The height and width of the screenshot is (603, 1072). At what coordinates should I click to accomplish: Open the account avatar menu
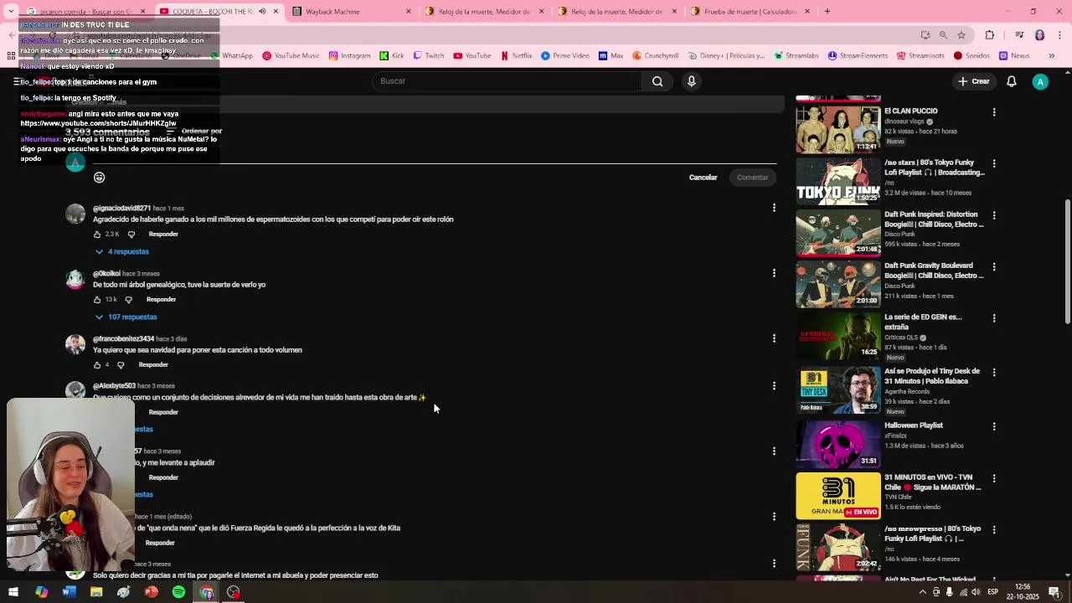[1040, 81]
